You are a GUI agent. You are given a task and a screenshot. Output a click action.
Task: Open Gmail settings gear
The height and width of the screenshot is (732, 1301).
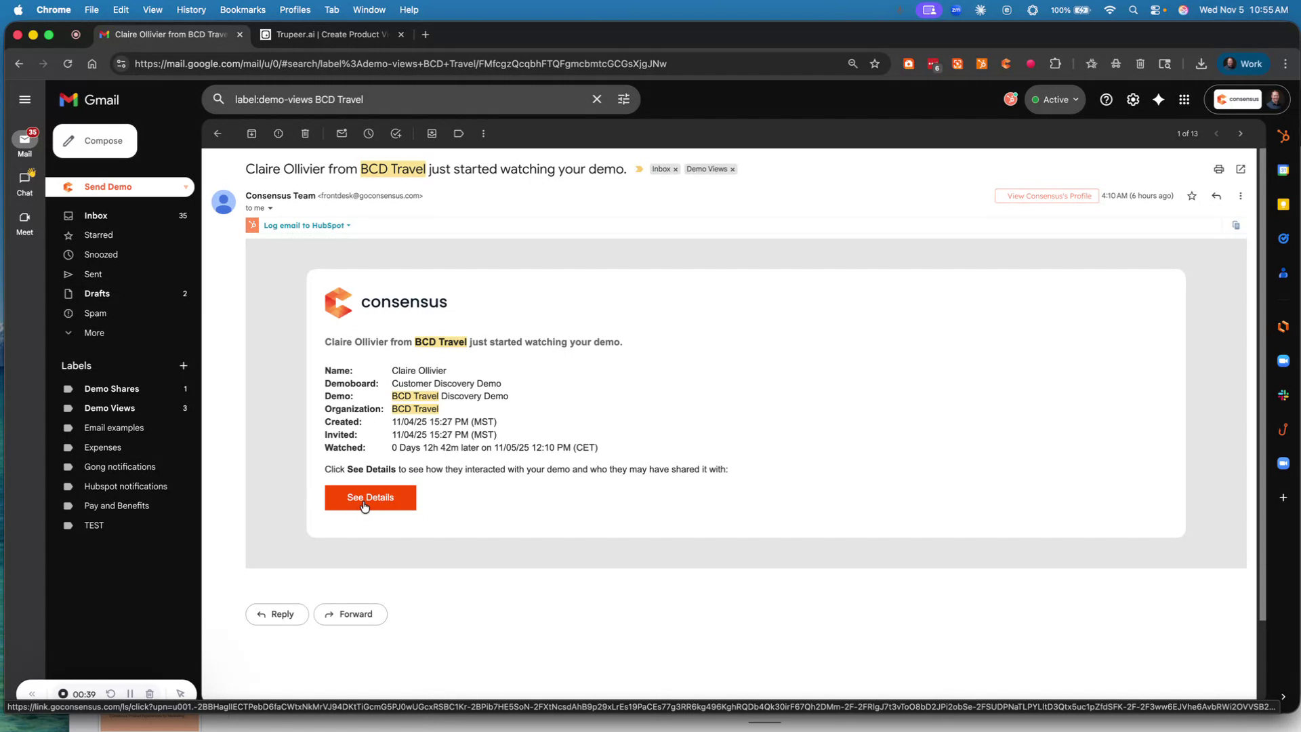point(1132,99)
